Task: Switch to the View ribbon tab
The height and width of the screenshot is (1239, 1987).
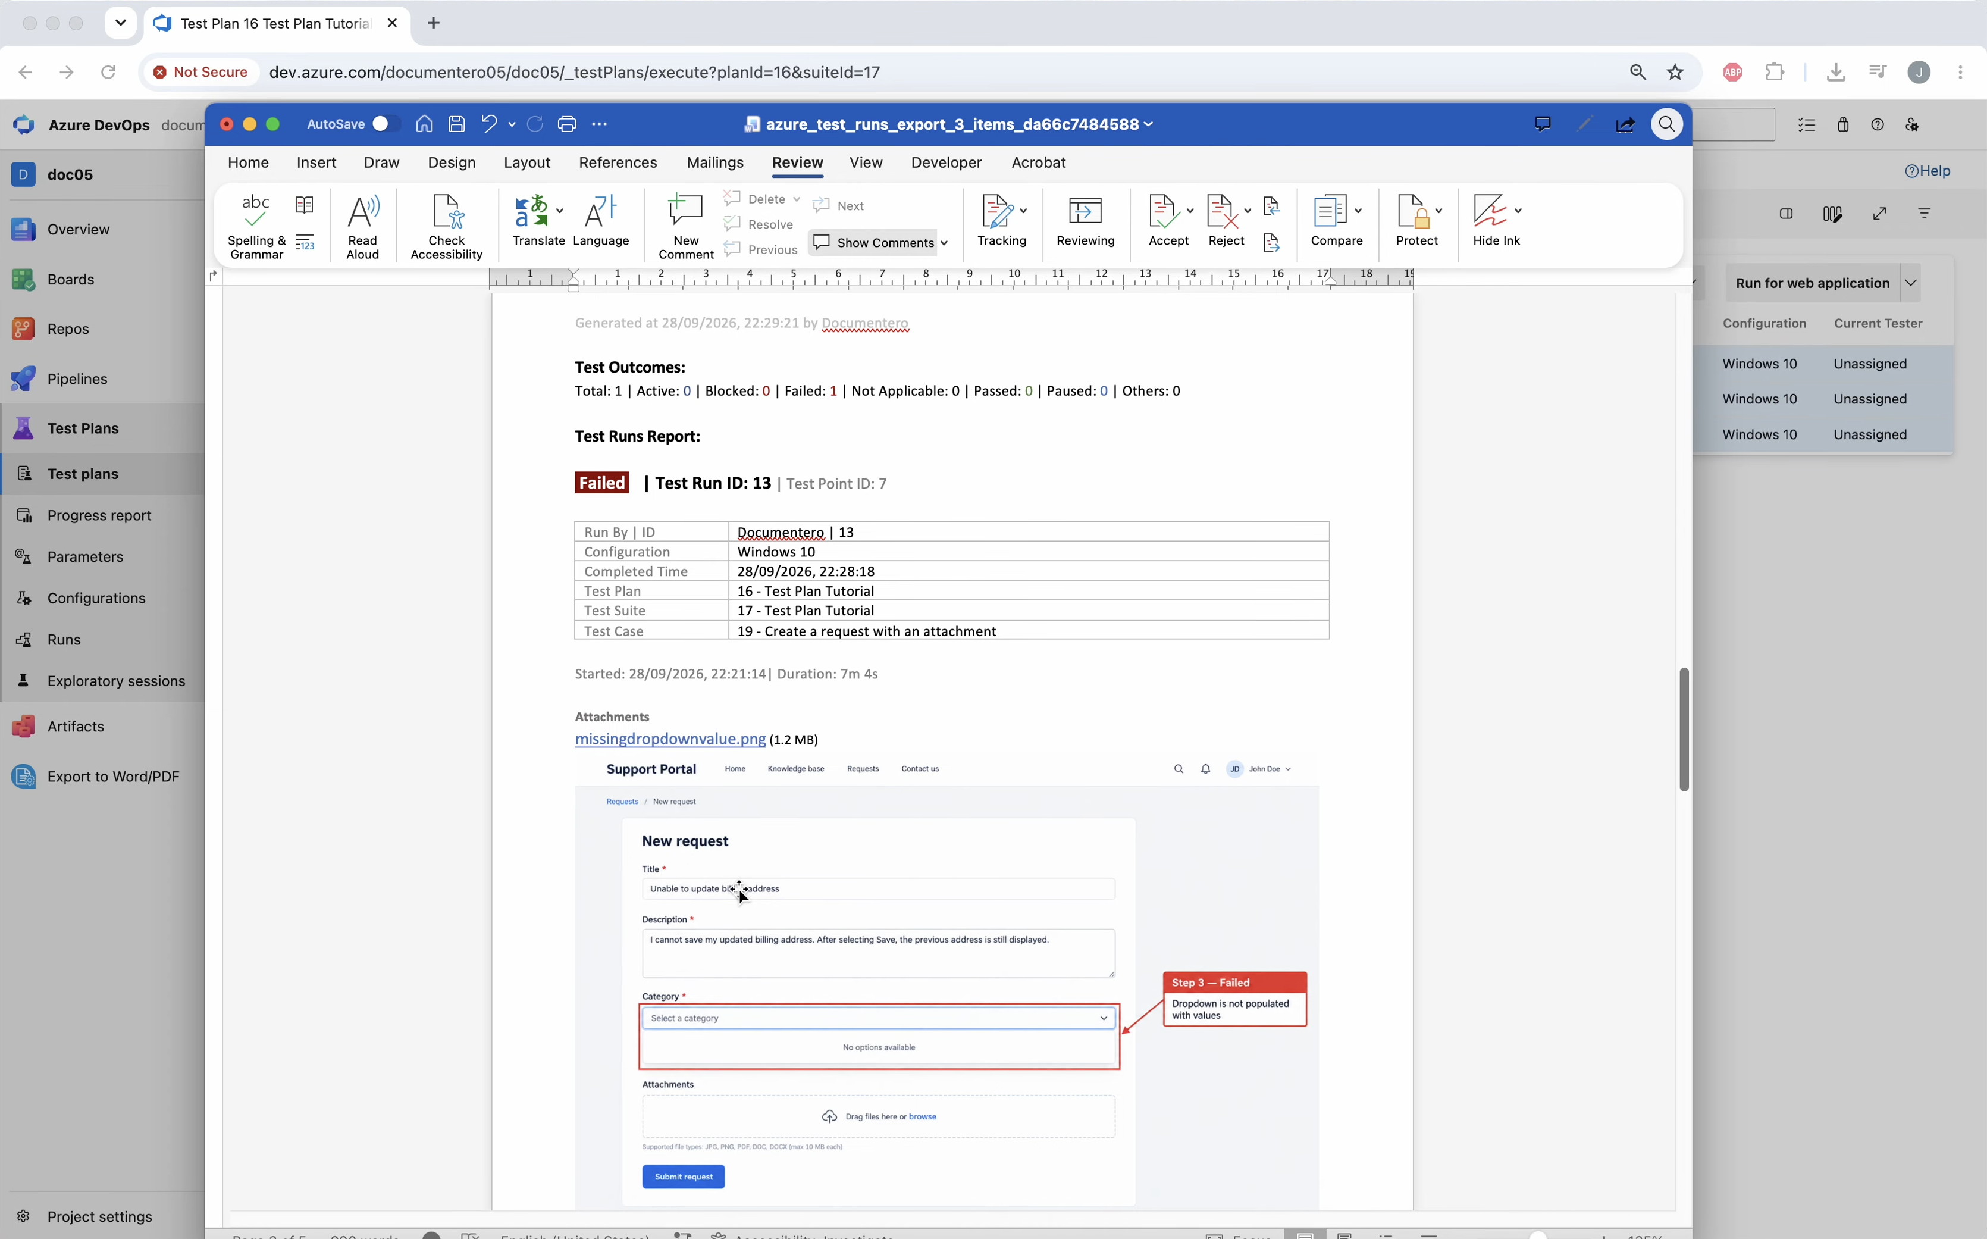Action: click(866, 162)
